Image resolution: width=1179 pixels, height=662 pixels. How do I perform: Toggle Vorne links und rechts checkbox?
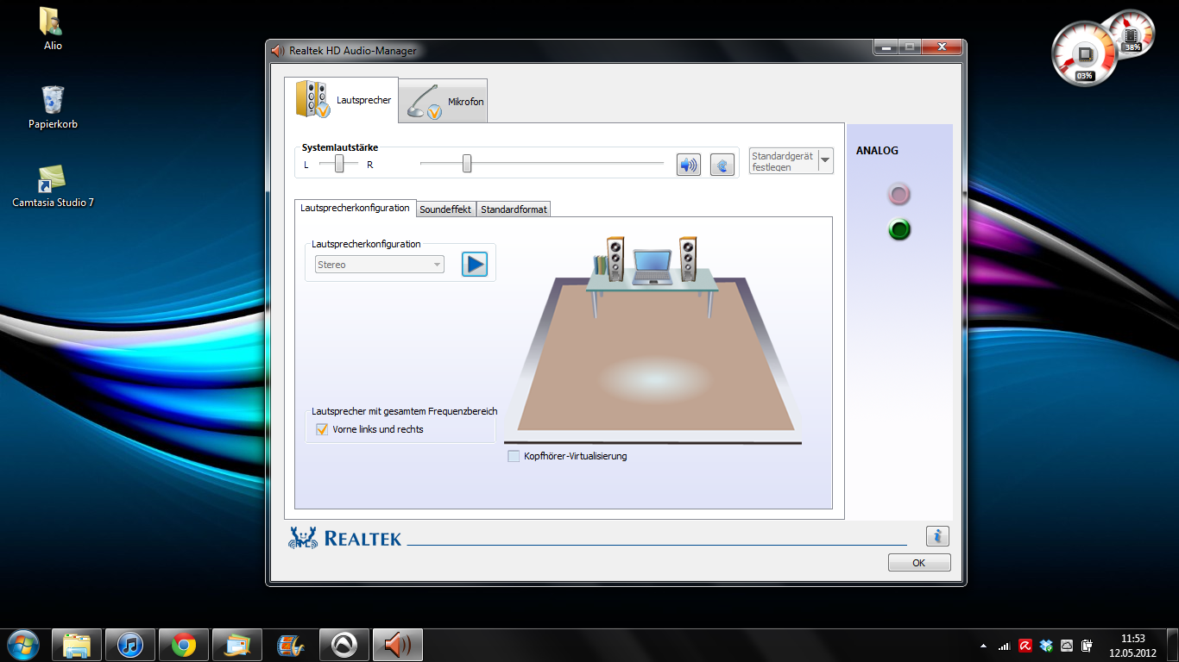coord(322,429)
